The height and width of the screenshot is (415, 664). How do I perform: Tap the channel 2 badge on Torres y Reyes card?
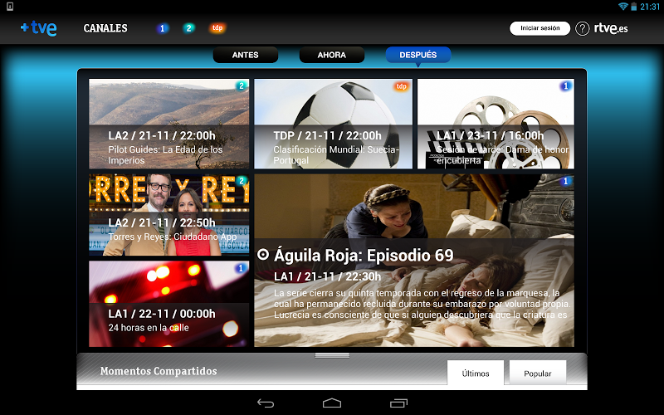tap(242, 181)
